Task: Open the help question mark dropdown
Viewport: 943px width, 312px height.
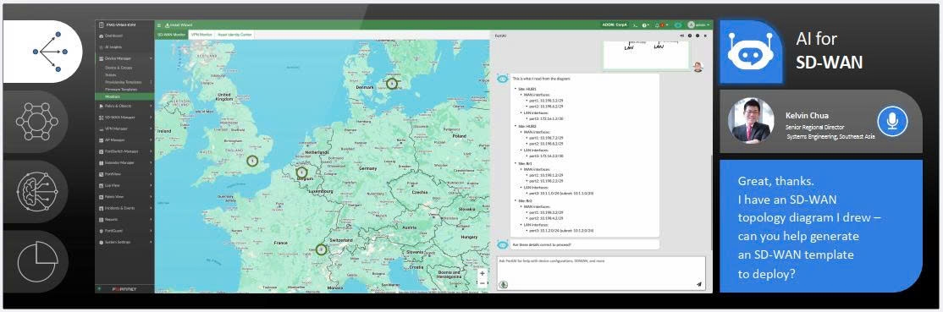Action: pos(645,25)
